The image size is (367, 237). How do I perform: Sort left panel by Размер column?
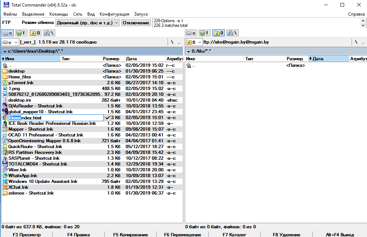(x=113, y=59)
